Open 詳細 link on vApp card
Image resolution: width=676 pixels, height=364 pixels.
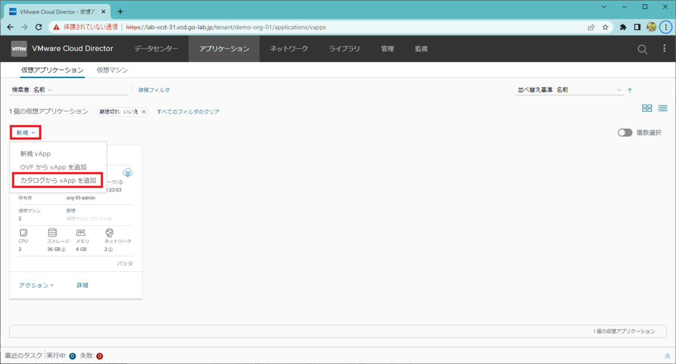pos(82,285)
